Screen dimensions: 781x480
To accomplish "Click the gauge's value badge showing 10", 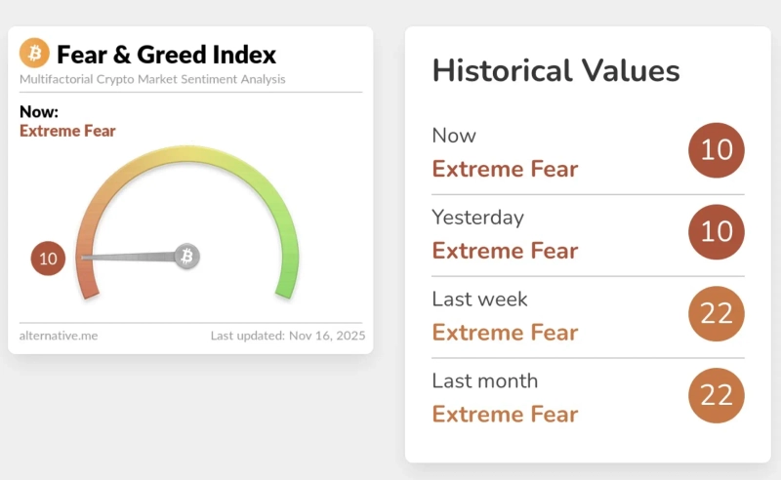I will [x=48, y=259].
